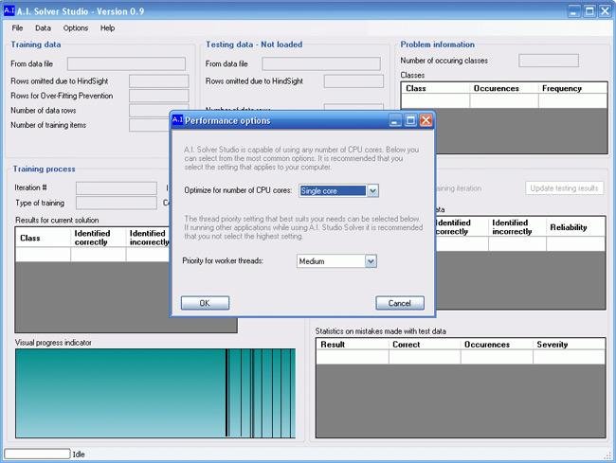Click the Problem information section heading
Image resolution: width=616 pixels, height=463 pixels.
tap(437, 45)
